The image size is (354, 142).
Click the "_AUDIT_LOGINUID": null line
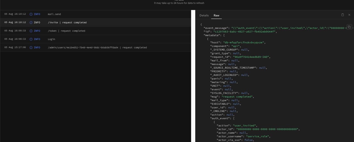(x=229, y=75)
